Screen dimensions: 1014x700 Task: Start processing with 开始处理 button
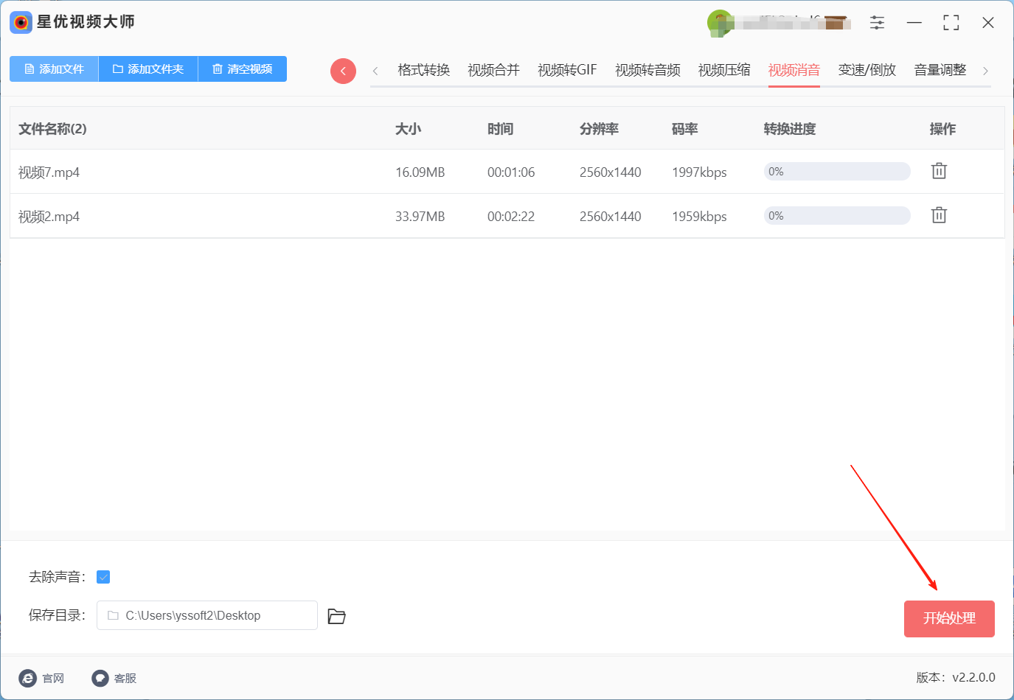tap(949, 618)
